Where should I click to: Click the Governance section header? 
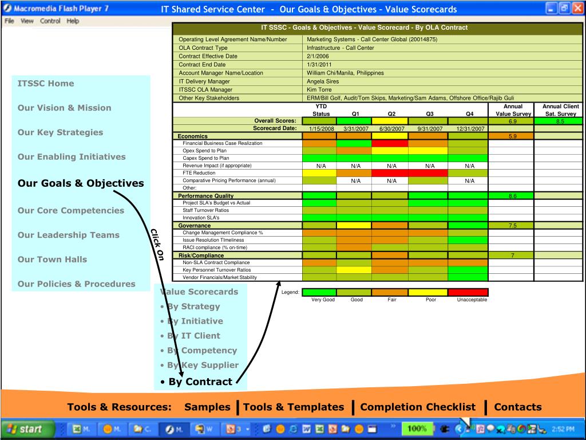[237, 226]
